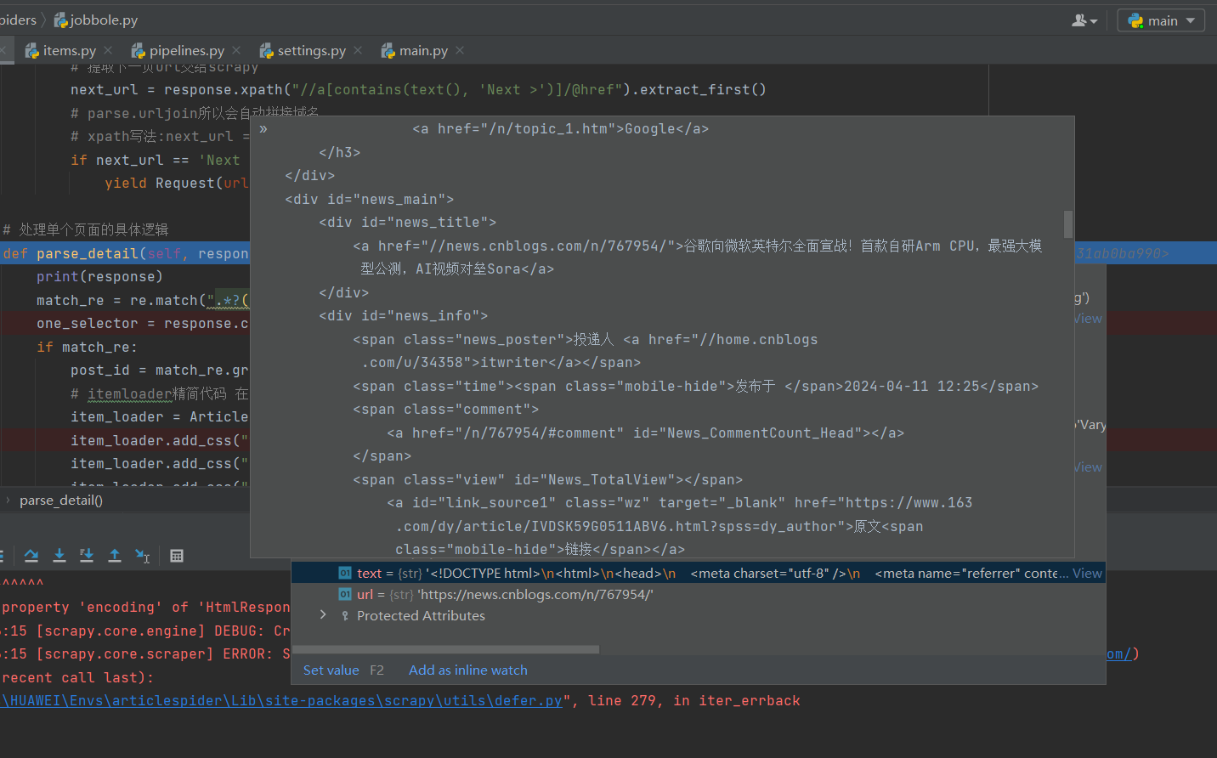Click the Python icon in main run configuration

coord(1135,20)
